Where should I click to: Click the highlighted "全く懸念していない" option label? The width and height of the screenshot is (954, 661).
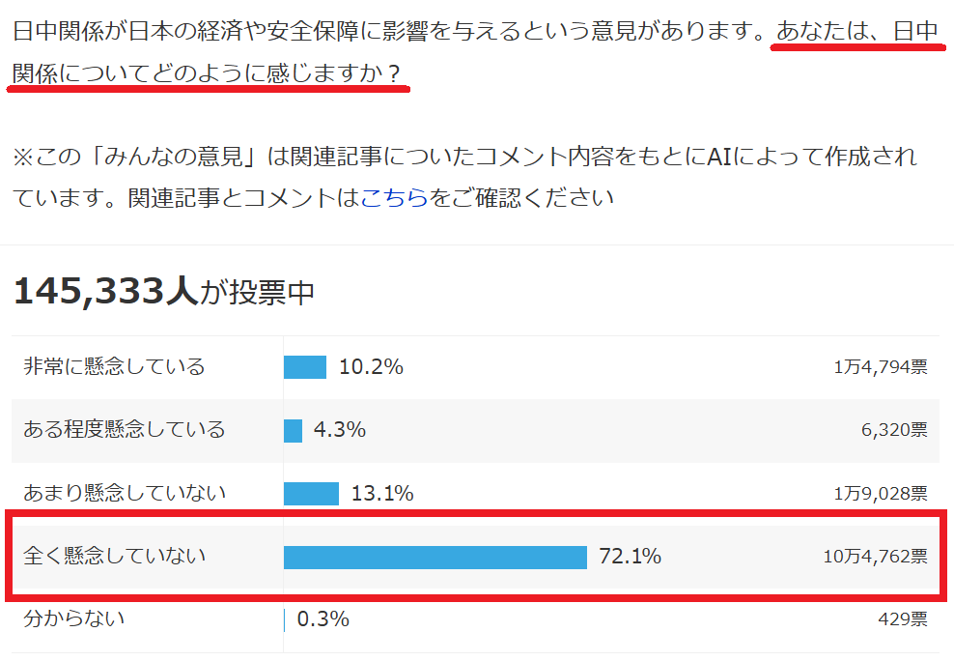point(114,556)
